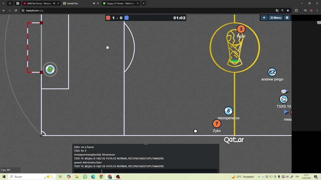Open the media control playlist icon
321x180 pixels.
click(305, 10)
